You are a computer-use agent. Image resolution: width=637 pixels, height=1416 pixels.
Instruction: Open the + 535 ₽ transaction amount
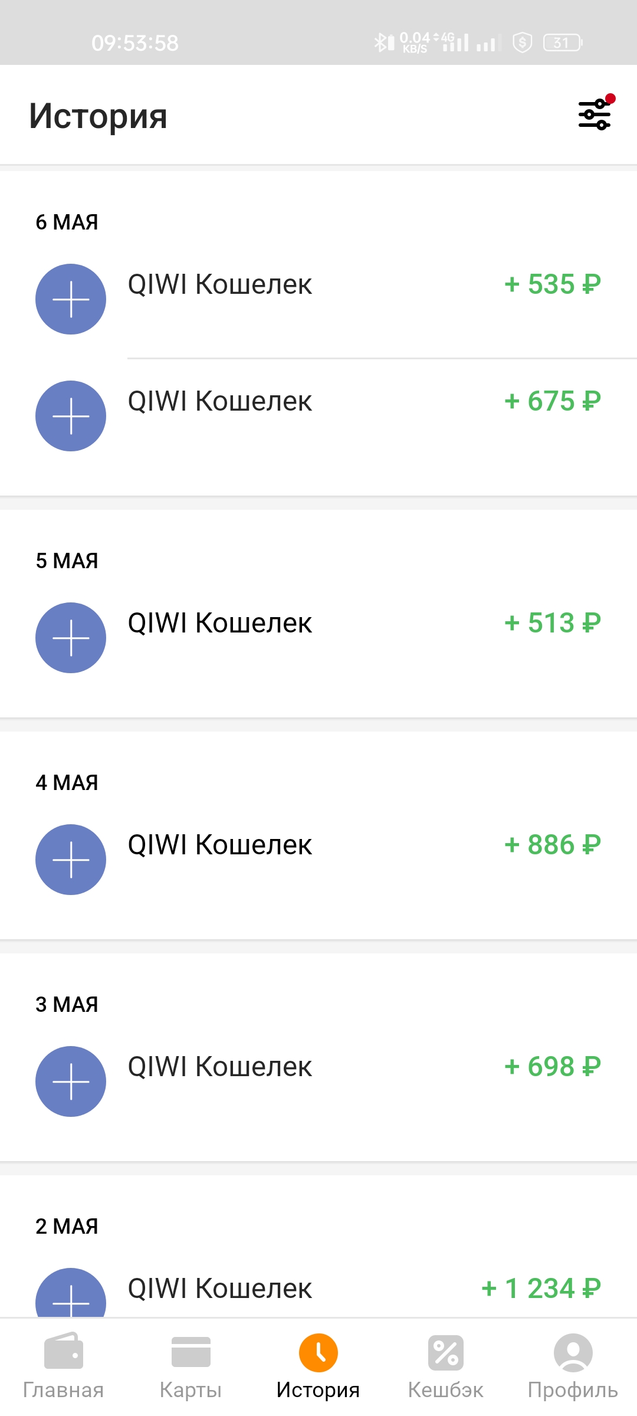553,284
